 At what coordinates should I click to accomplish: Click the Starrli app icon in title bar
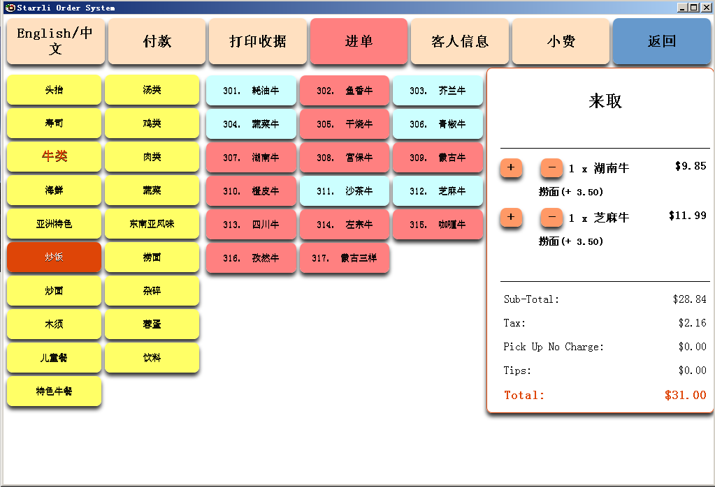(10, 8)
